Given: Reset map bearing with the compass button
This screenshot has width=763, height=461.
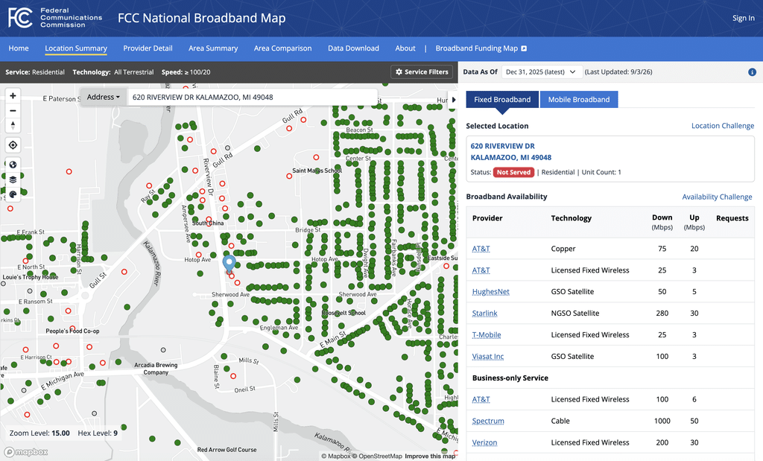Looking at the screenshot, I should tap(13, 125).
